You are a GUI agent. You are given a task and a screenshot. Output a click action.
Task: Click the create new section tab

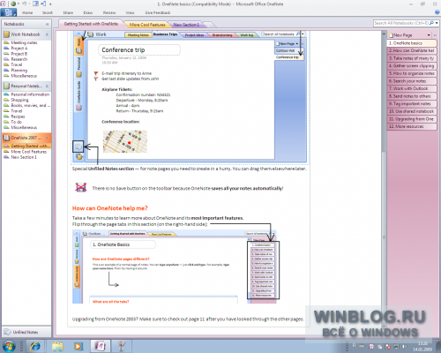click(208, 25)
